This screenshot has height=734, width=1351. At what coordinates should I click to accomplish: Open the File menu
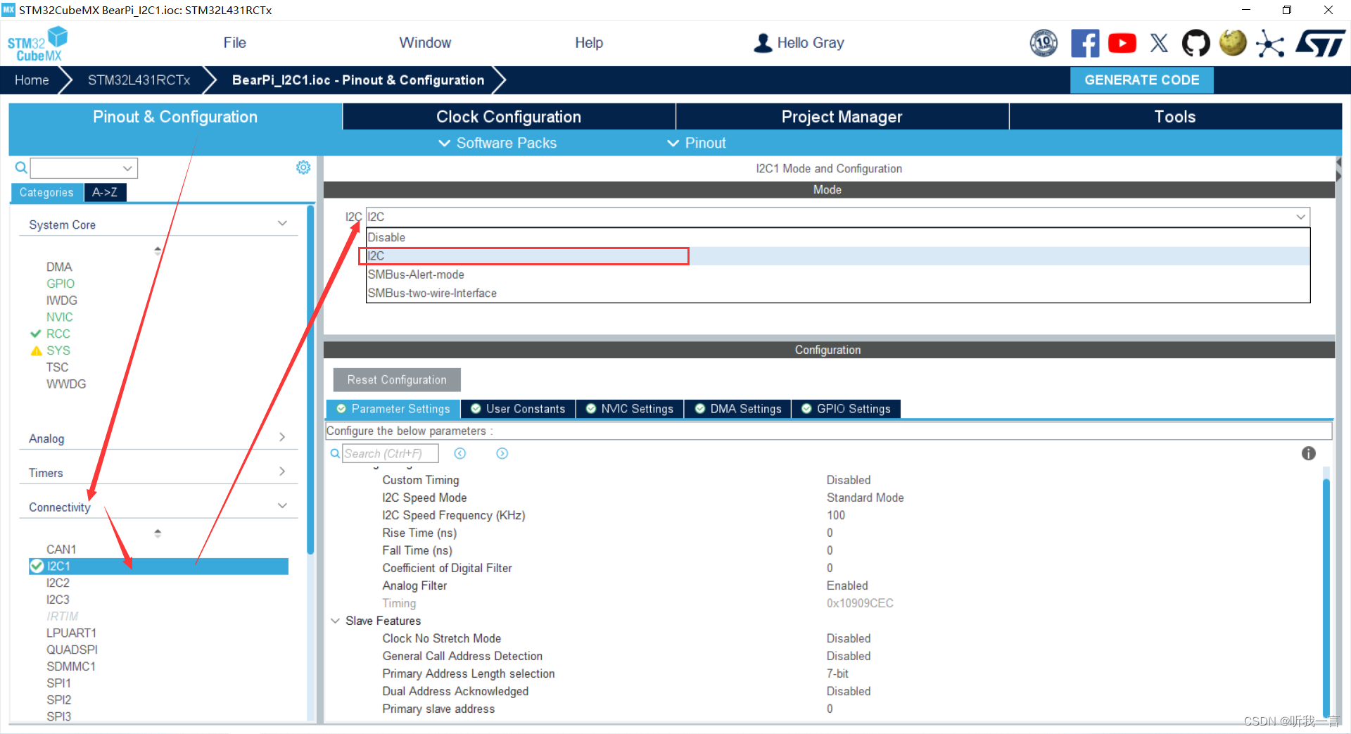point(235,43)
